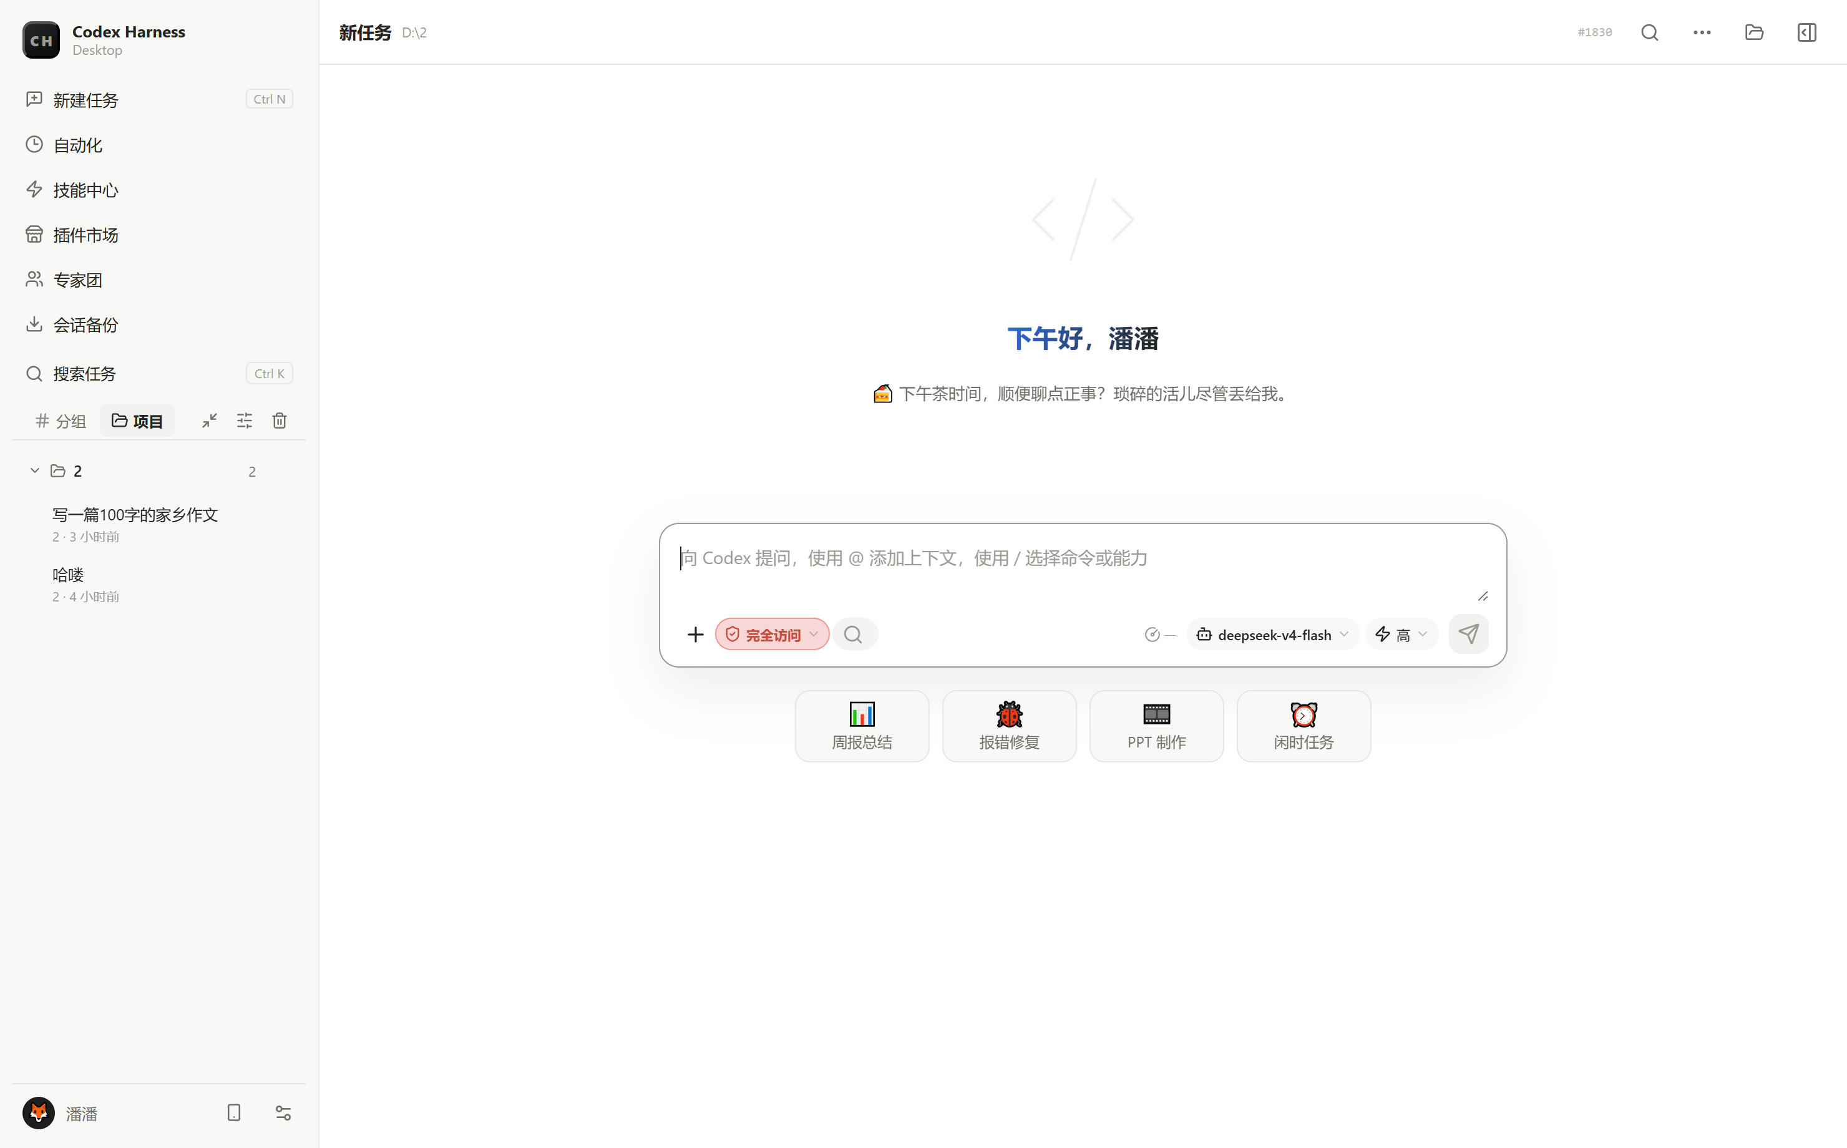The image size is (1847, 1148).
Task: Click the #1830 identifier text
Action: click(1594, 32)
